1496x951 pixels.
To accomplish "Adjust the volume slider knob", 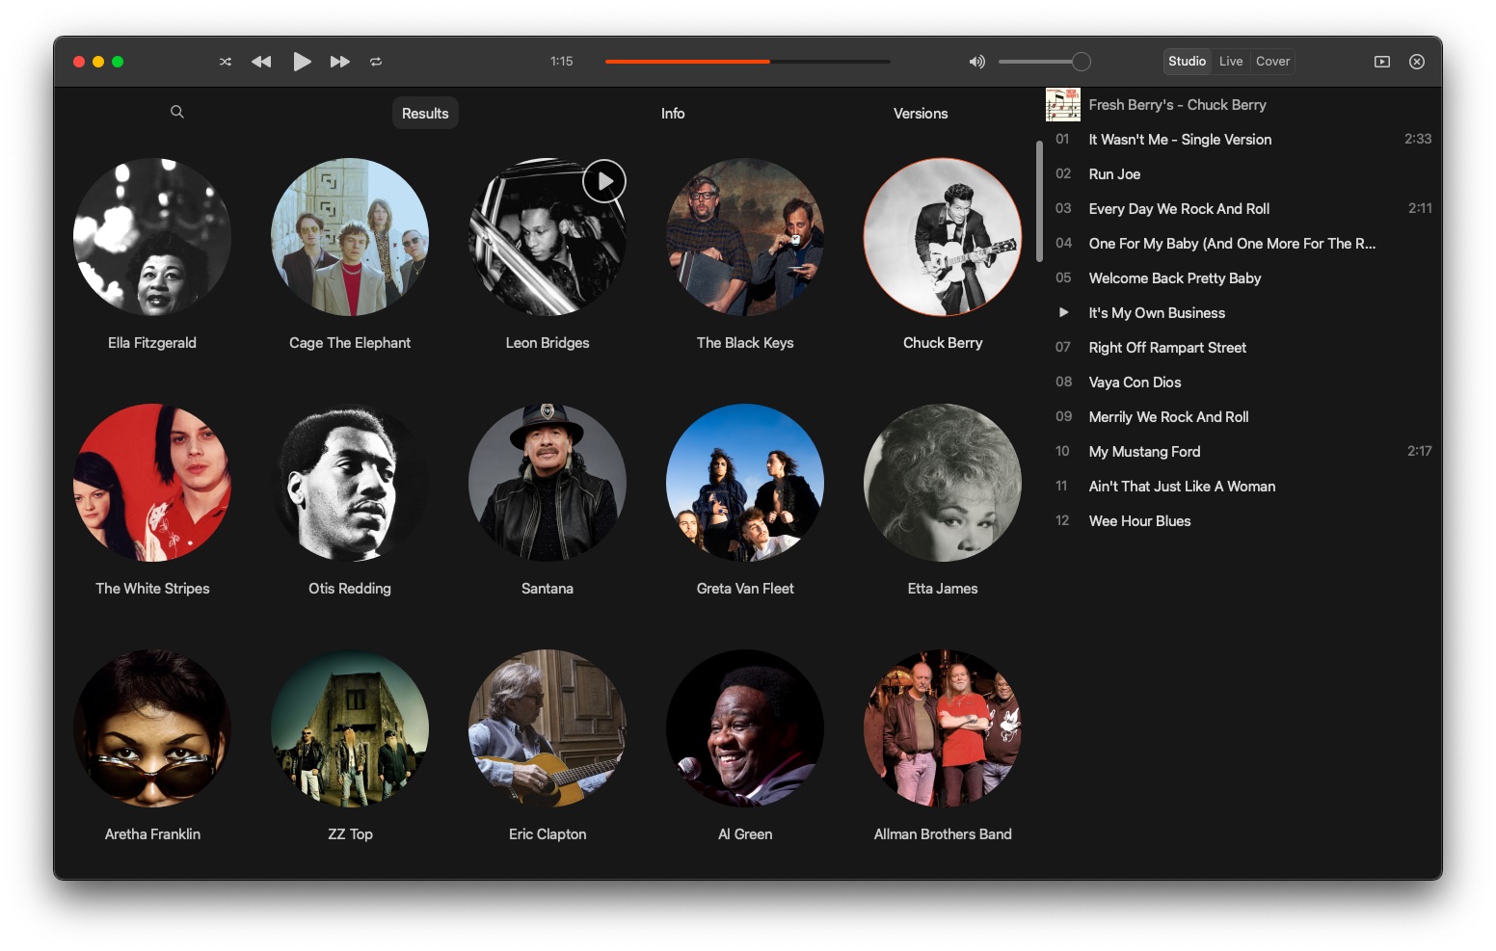I will click(x=1082, y=62).
